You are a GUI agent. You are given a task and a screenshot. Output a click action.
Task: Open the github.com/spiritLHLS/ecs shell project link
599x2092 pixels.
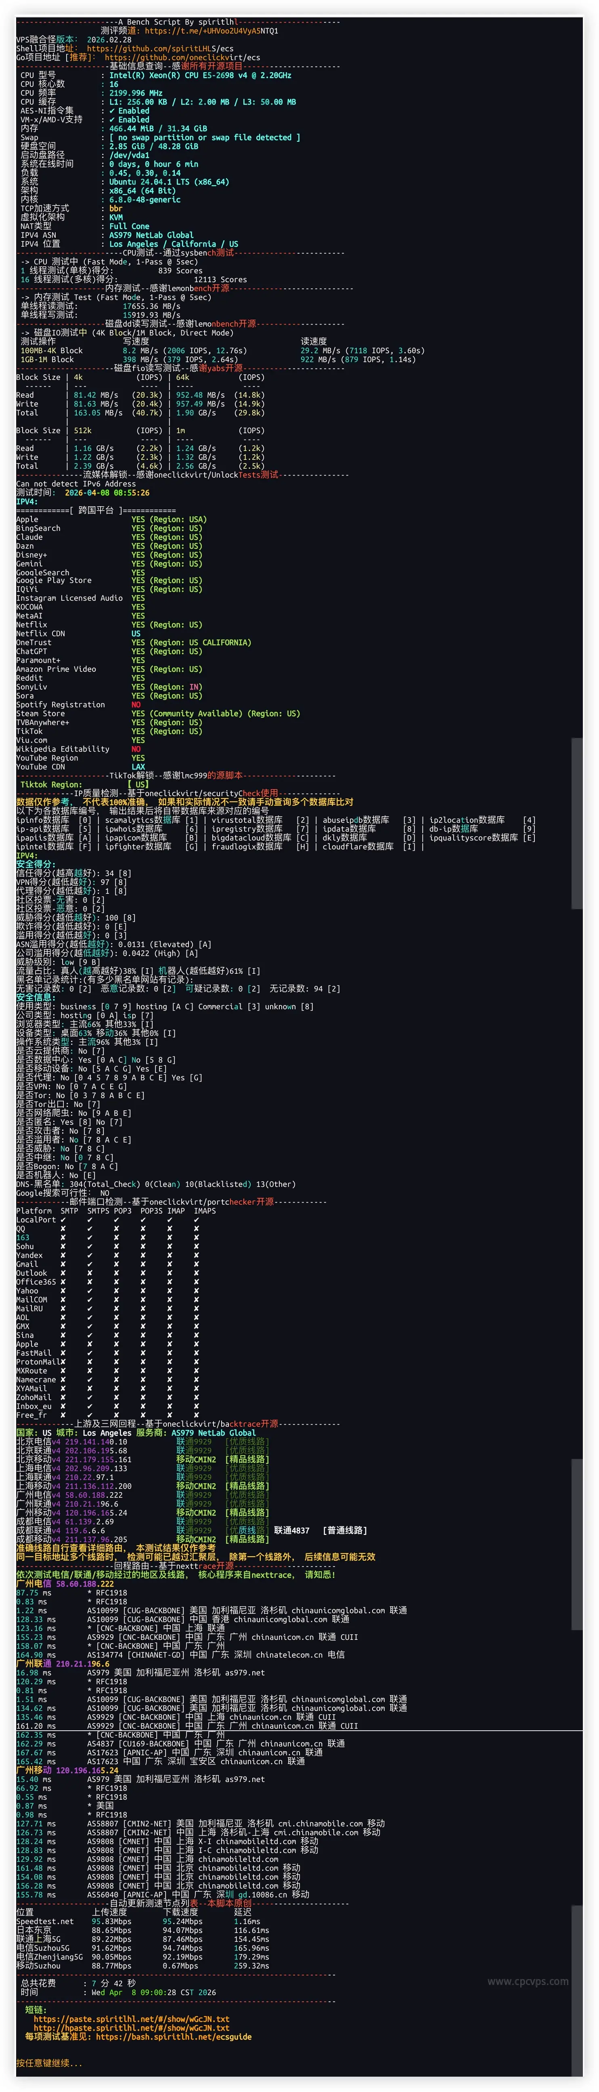tap(160, 49)
